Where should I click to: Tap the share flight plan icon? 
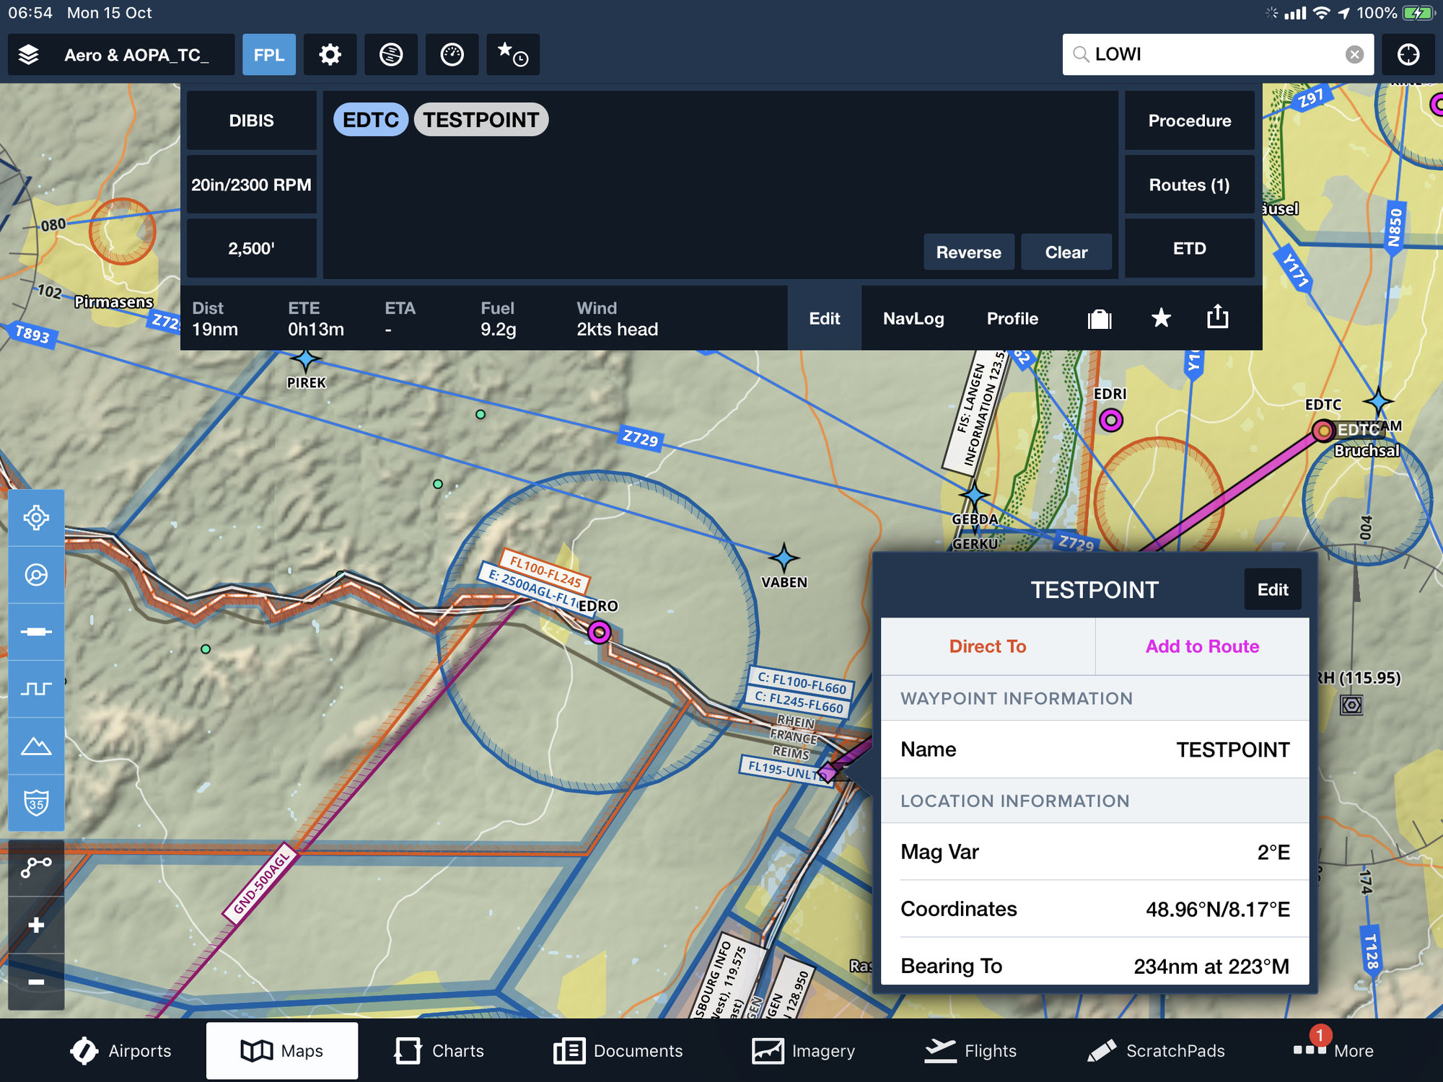point(1218,317)
